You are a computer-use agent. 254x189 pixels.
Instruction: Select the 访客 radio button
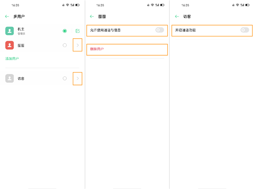click(65, 79)
